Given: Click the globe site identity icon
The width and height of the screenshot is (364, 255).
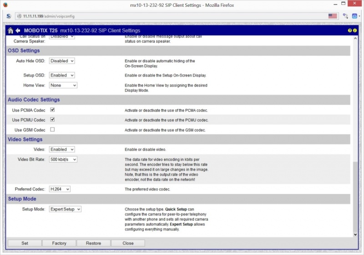Looking at the screenshot, I should click(20, 16).
